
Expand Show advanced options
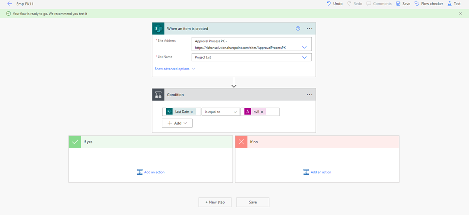click(x=175, y=69)
